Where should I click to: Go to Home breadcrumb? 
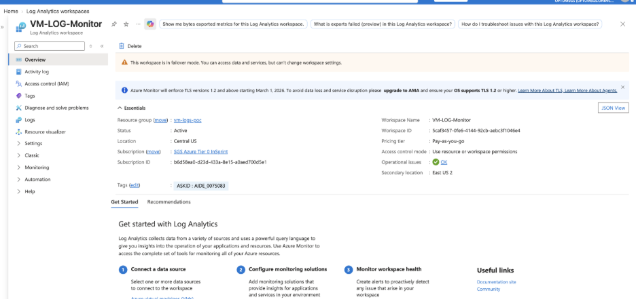(x=11, y=12)
